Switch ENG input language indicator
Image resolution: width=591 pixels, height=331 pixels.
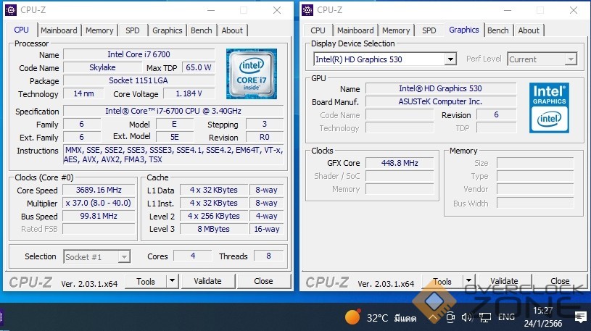(x=506, y=317)
